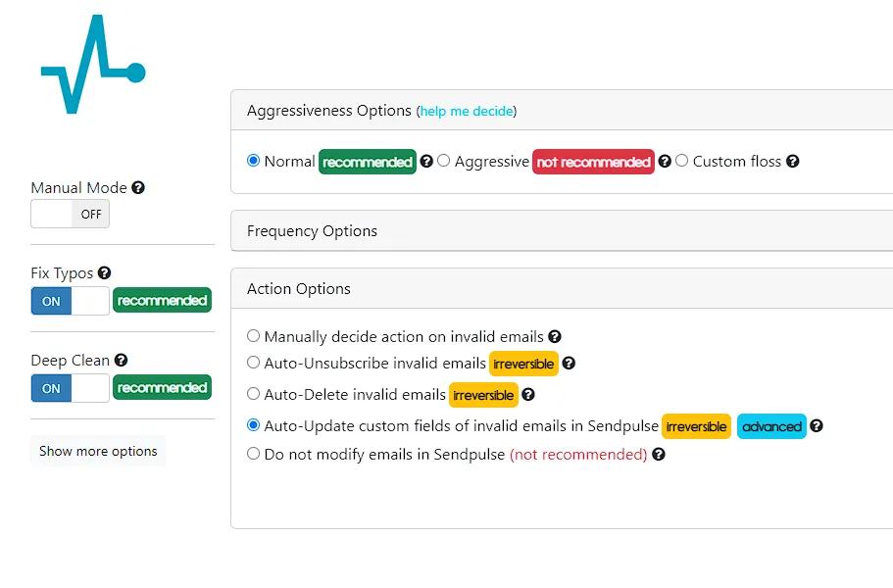Image resolution: width=893 pixels, height=588 pixels.
Task: Click the green recommended badge beside Normal
Action: [368, 162]
